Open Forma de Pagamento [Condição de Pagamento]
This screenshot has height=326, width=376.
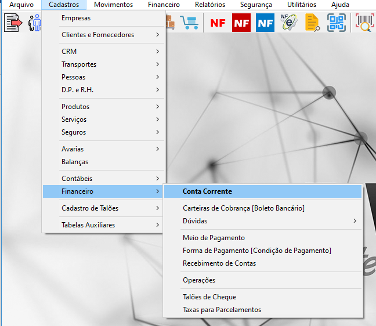(x=263, y=251)
